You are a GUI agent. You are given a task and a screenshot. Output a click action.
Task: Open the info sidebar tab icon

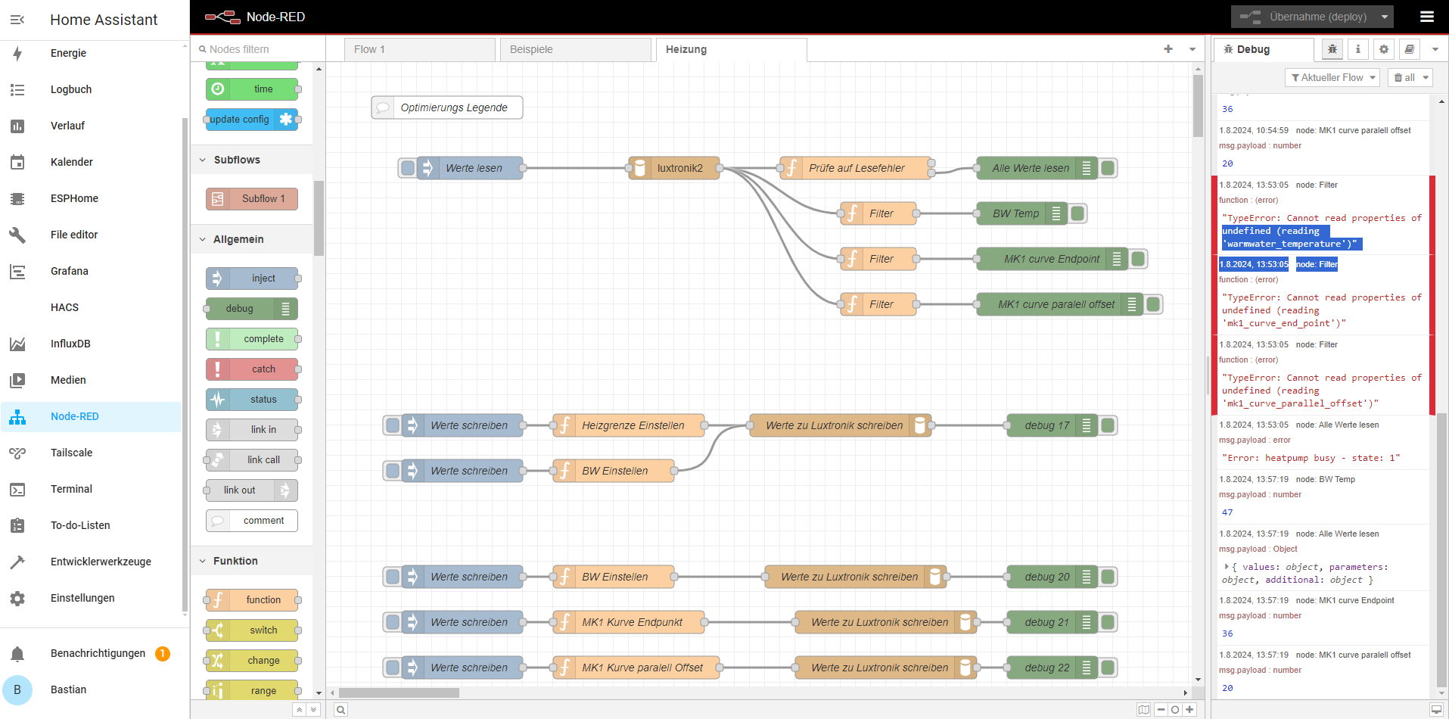click(1358, 49)
